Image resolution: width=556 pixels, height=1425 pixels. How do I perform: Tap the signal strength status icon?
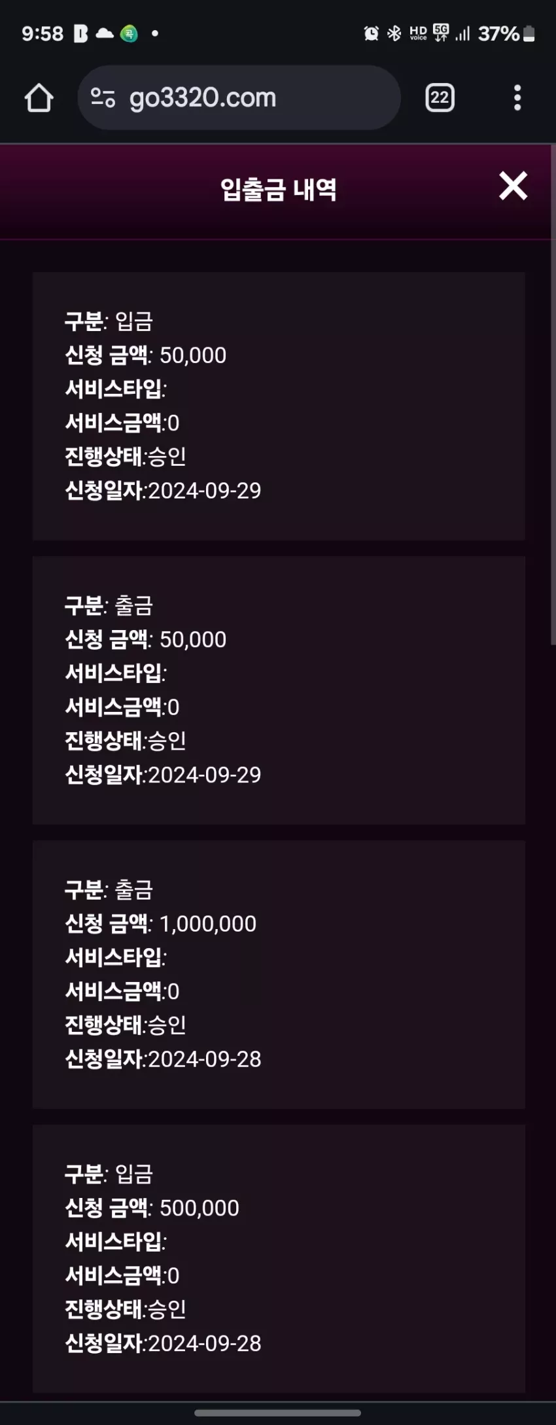coord(462,33)
